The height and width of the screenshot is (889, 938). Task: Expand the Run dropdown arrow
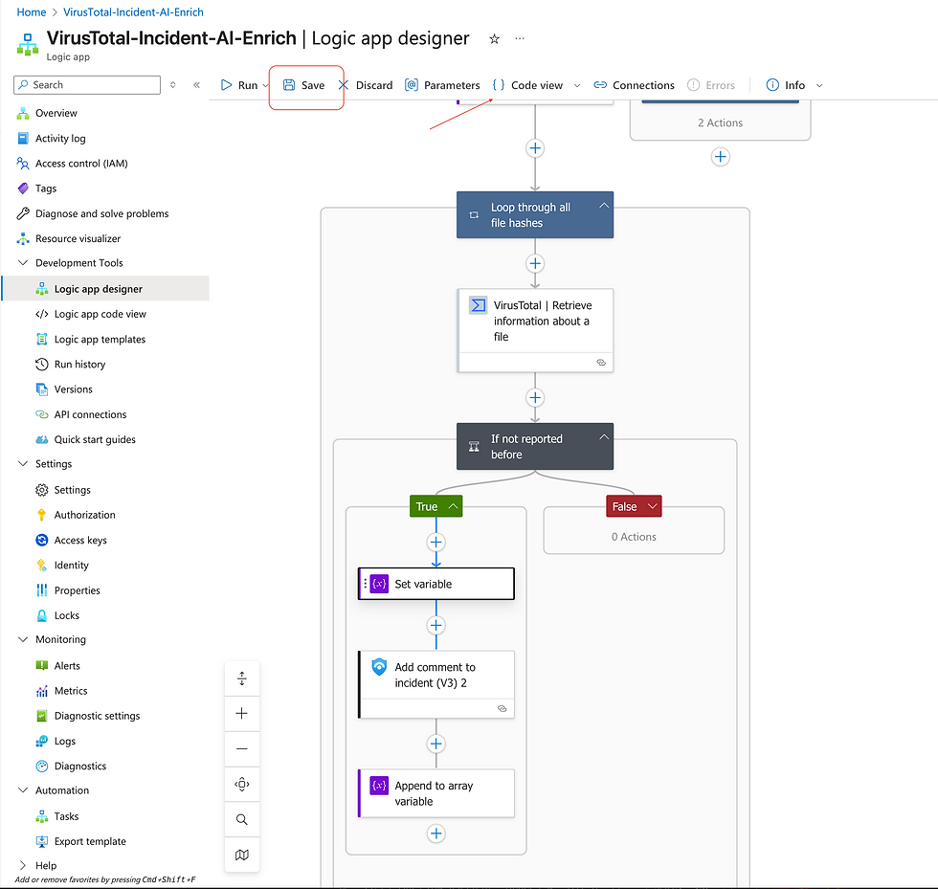(x=266, y=85)
